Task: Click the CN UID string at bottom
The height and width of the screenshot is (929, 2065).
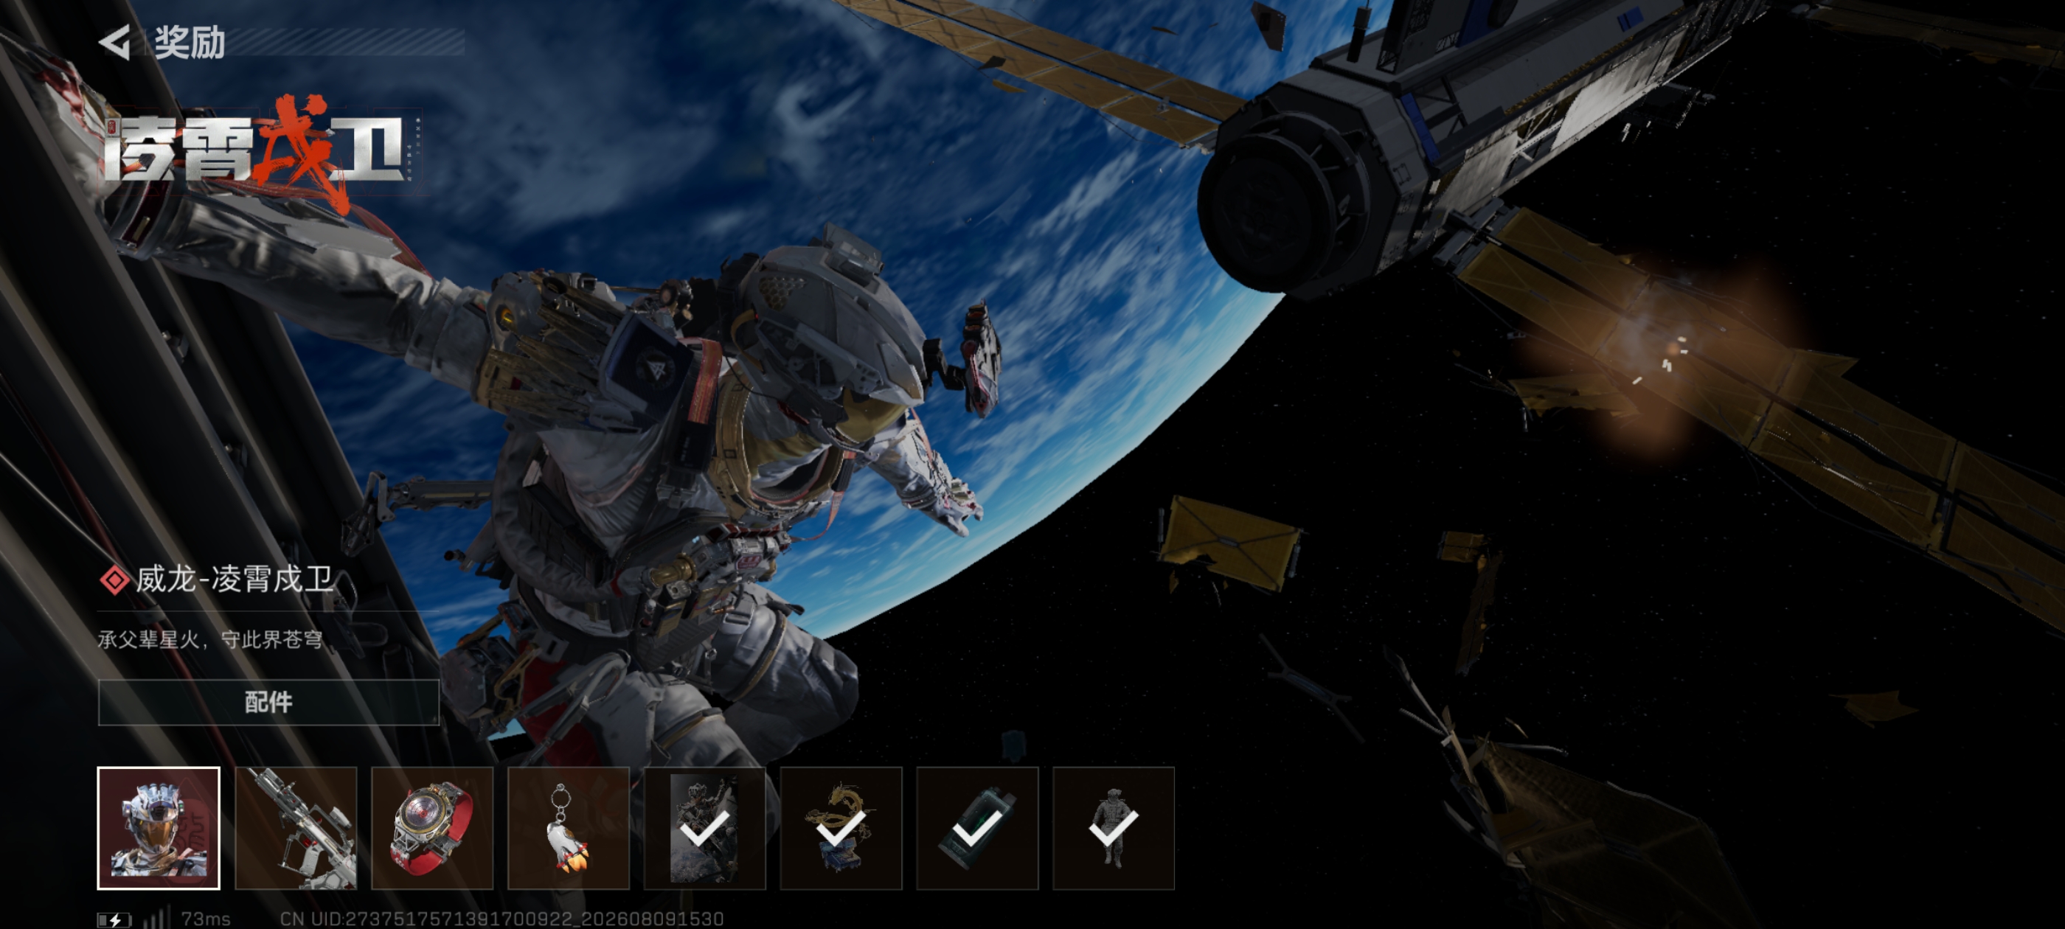Action: tap(502, 919)
